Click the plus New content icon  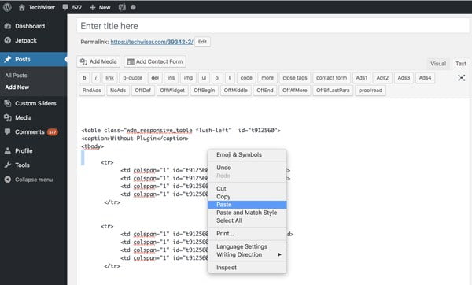tap(92, 8)
